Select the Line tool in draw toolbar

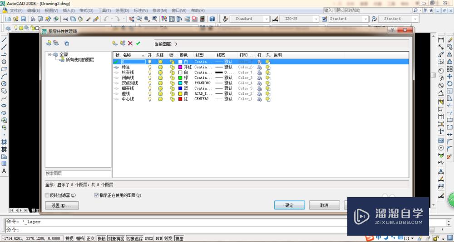(4, 39)
